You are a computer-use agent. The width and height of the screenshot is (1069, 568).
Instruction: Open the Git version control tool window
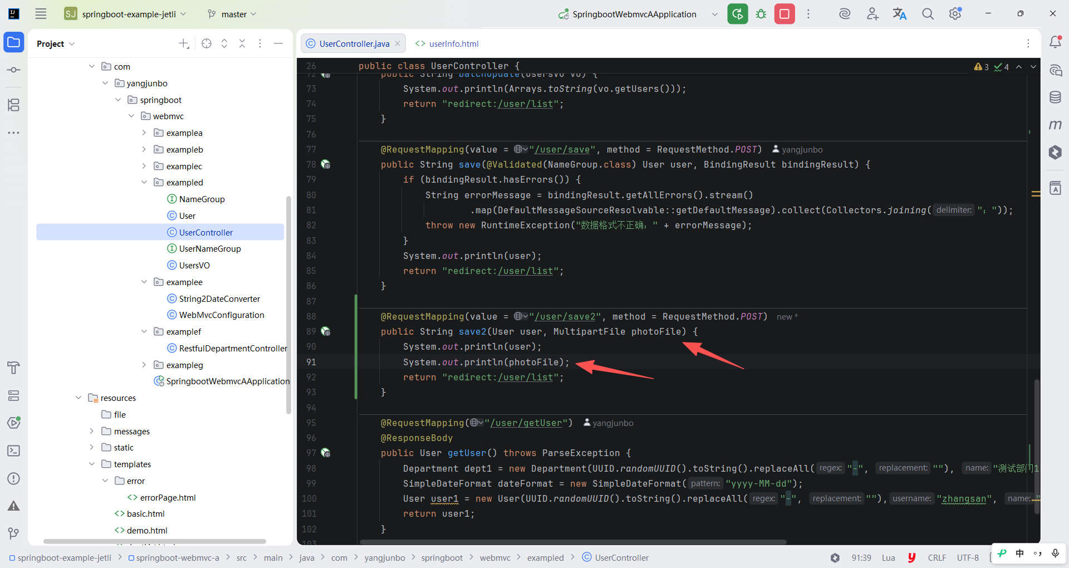tap(14, 533)
